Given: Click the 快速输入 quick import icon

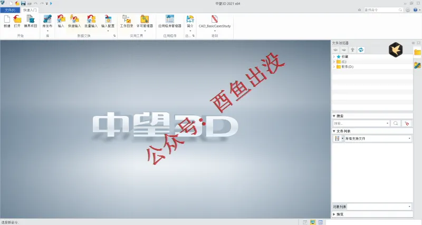Looking at the screenshot, I should [74, 19].
